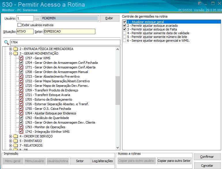
Task: Click folder icon for 2 - ENTRADA FÍSICA
Action: click(x=16, y=49)
